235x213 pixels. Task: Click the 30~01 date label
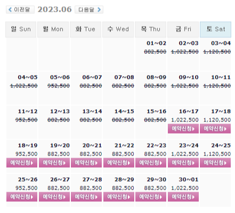pyautogui.click(x=189, y=179)
